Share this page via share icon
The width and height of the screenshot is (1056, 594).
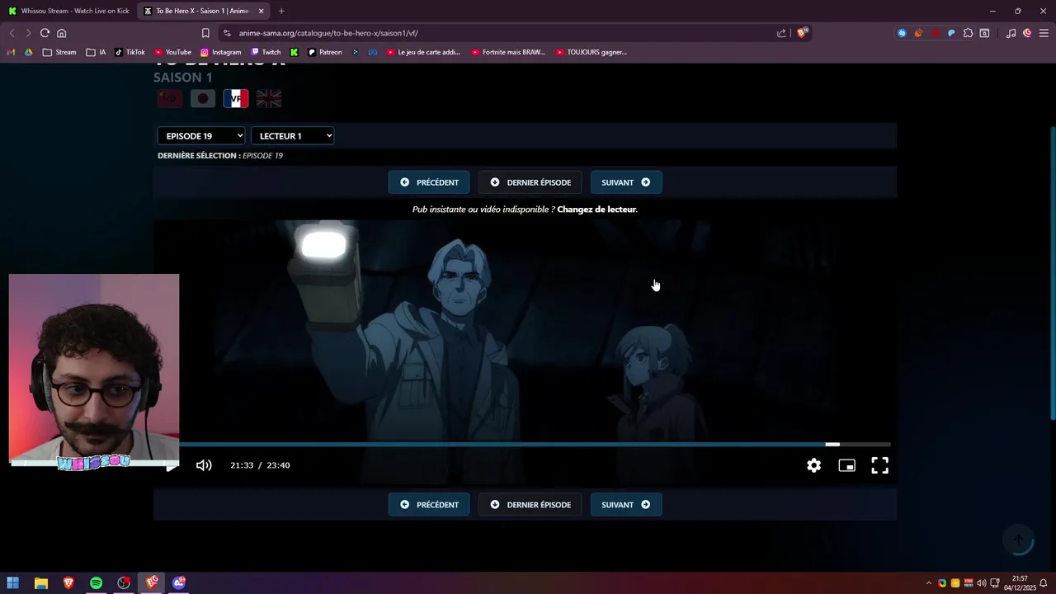[x=781, y=33]
